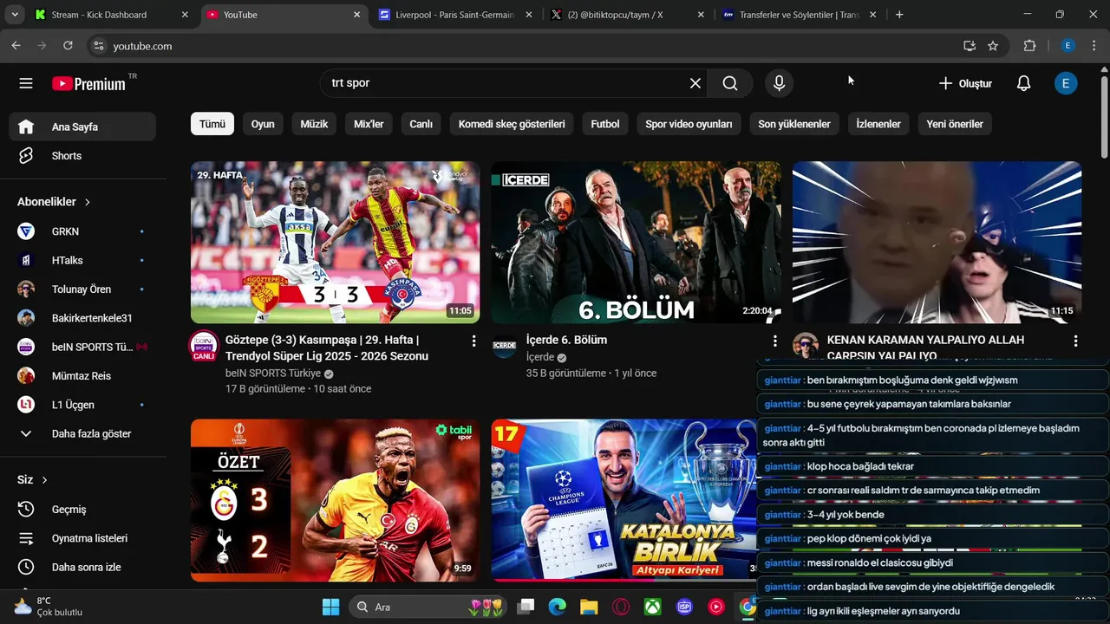Screen dimensions: 1110x624
Task: Open the HTalks channel subscription
Action: [x=83, y=260]
